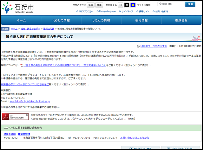Screen dimensions: 203x150
Task: Open the 空き家の発生を抑制するための特例措置 PDF link
Action: 65,66
